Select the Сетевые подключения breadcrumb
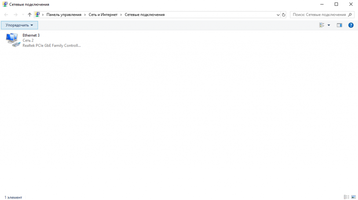358x200 pixels. pyautogui.click(x=144, y=15)
